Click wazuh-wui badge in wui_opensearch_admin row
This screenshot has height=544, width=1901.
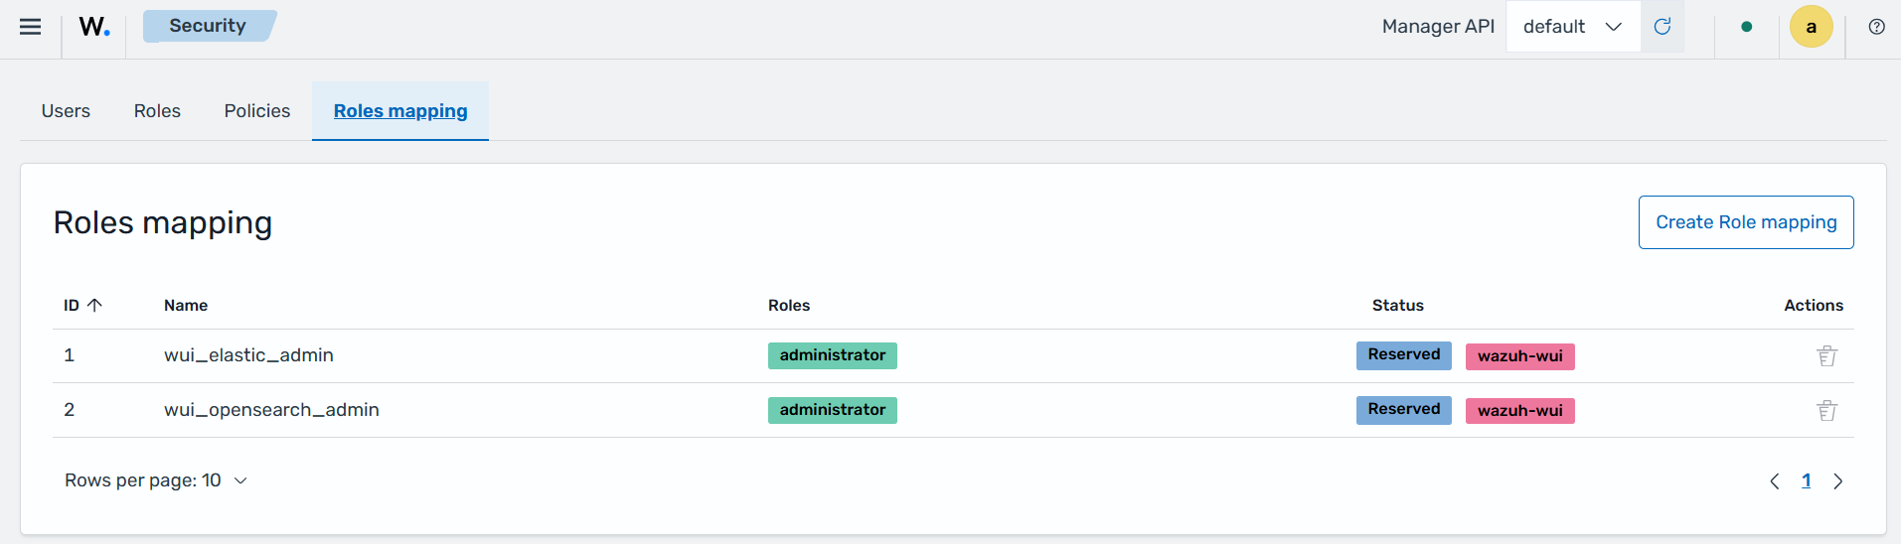coord(1520,411)
